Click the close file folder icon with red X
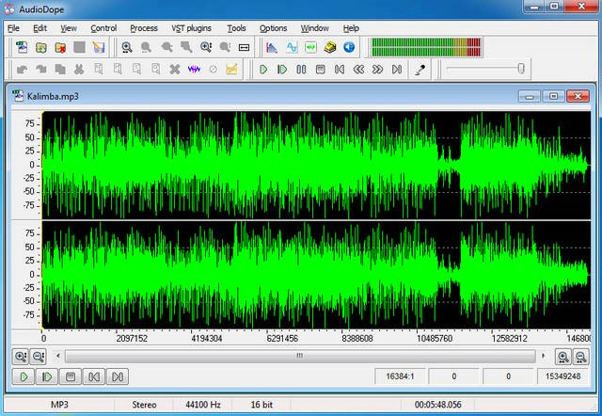The height and width of the screenshot is (416, 602). coord(60,47)
